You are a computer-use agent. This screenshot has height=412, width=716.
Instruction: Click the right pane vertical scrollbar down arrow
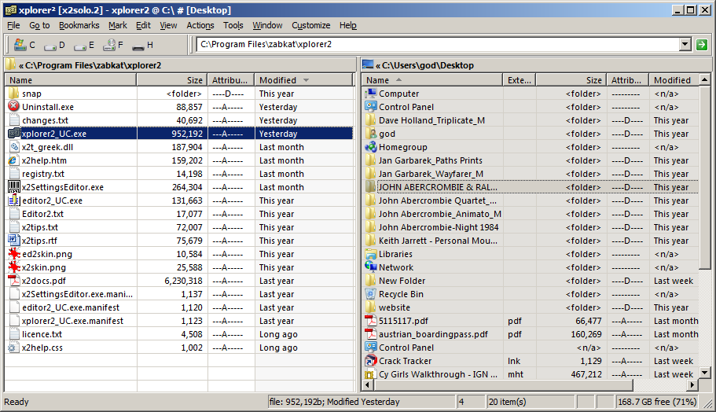[703, 374]
